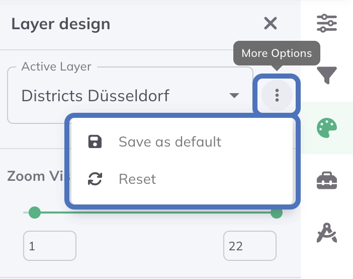Screen dimensions: 353x279
Task: Click the left zoom slider handle
Action: coord(34,213)
